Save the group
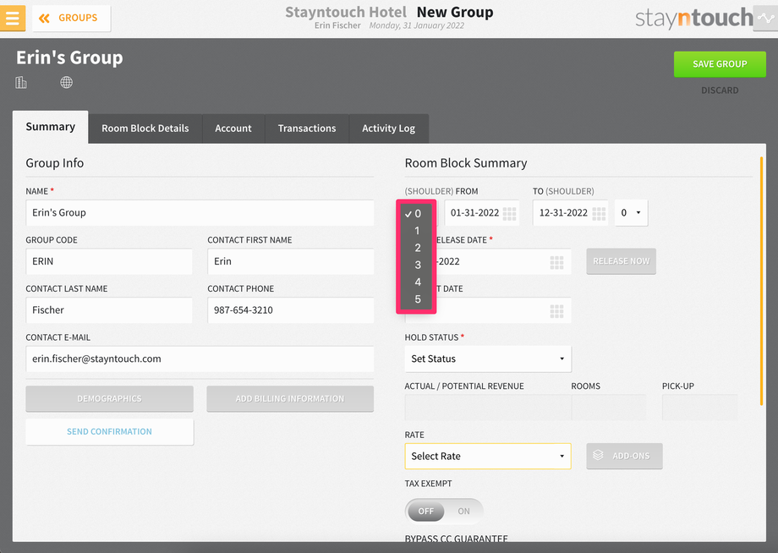The height and width of the screenshot is (553, 778). (x=720, y=64)
